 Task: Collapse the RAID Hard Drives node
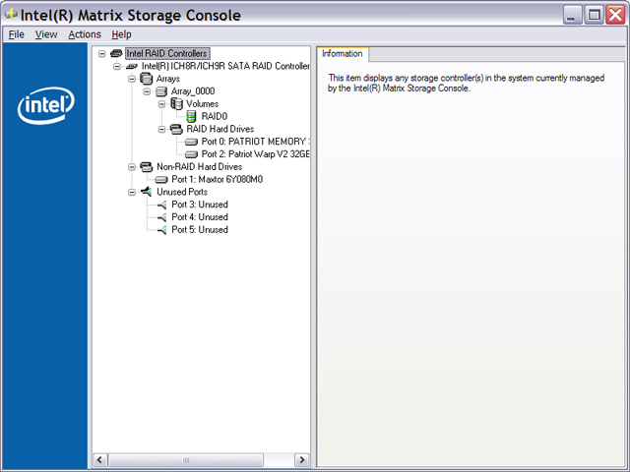tap(161, 129)
